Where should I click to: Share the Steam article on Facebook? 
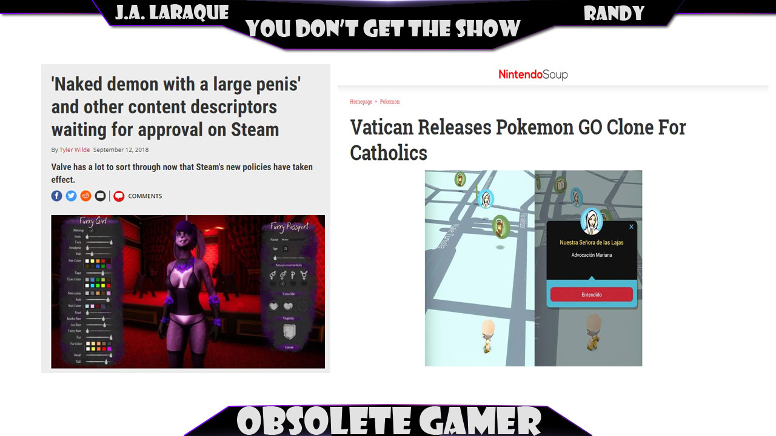56,196
